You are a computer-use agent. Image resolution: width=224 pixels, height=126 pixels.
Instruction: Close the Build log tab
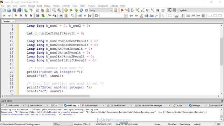tap(78, 105)
